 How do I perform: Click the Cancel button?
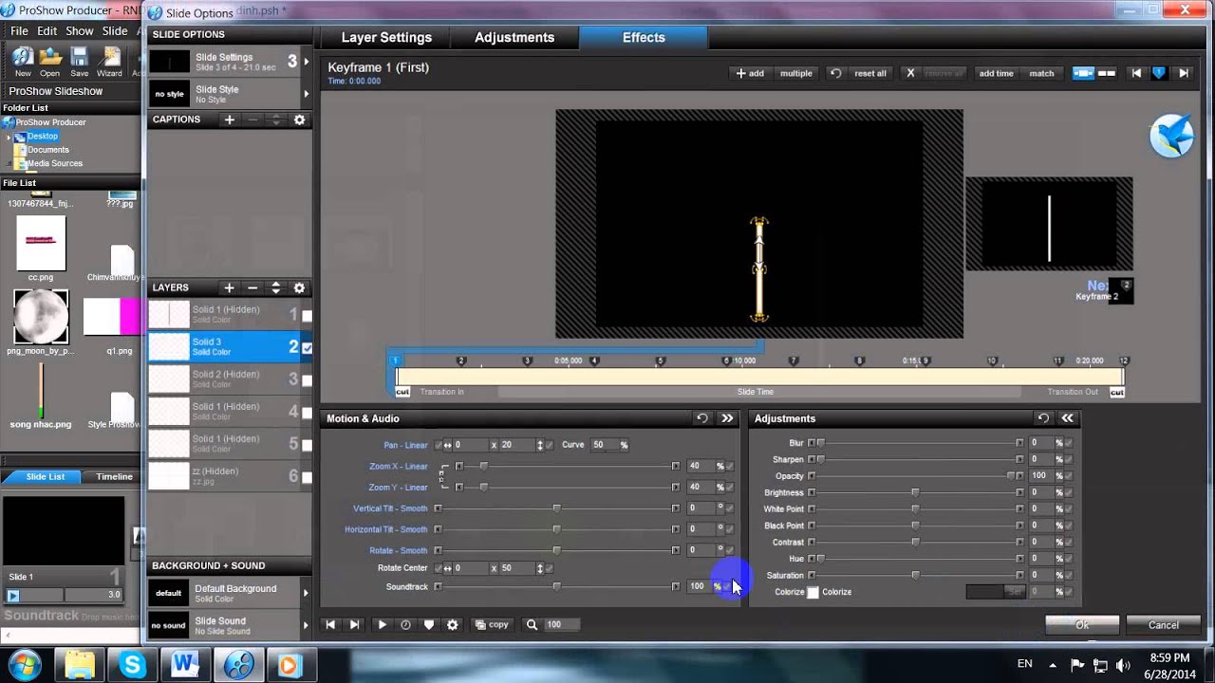pyautogui.click(x=1163, y=625)
